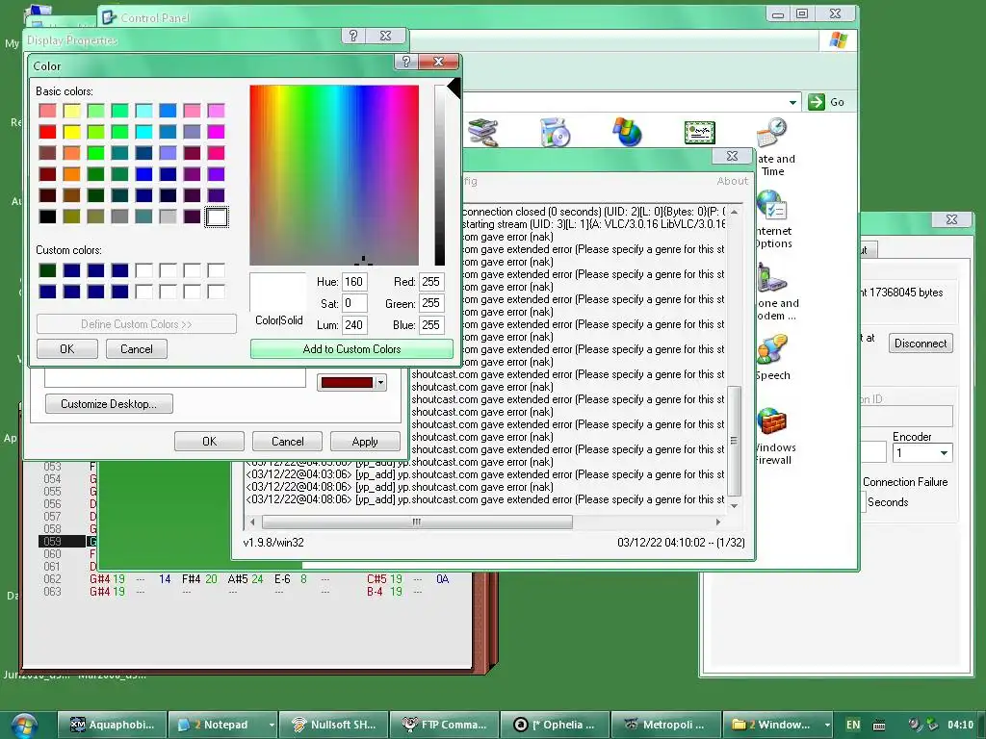Click version text v1.9.8/win32
Image resolution: width=986 pixels, height=739 pixels.
click(x=273, y=543)
